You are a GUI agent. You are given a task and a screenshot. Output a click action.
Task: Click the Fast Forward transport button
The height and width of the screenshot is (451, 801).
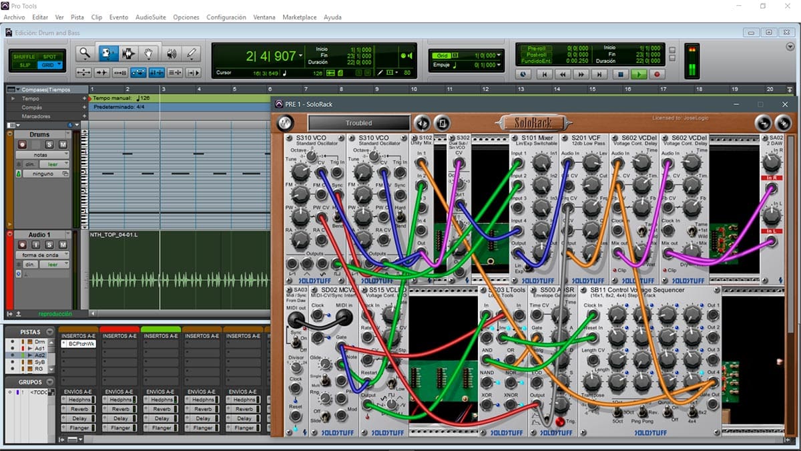[582, 75]
